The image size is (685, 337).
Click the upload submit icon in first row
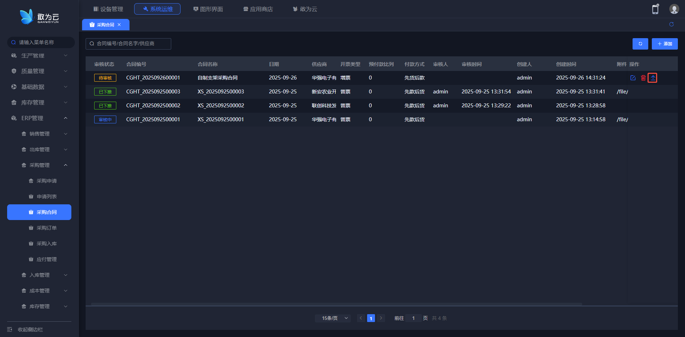(x=653, y=78)
